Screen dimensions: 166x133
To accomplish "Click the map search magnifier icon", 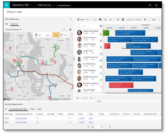I will [64, 30].
